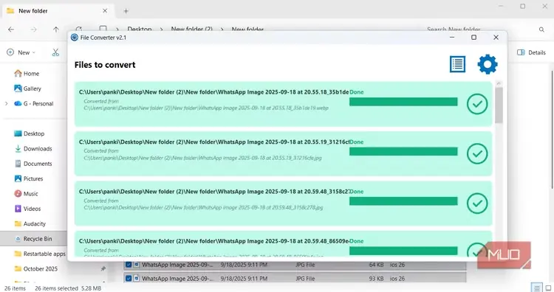Click Explorer's Forward arrow
Image resolution: width=554 pixels, height=292 pixels.
tap(33, 29)
